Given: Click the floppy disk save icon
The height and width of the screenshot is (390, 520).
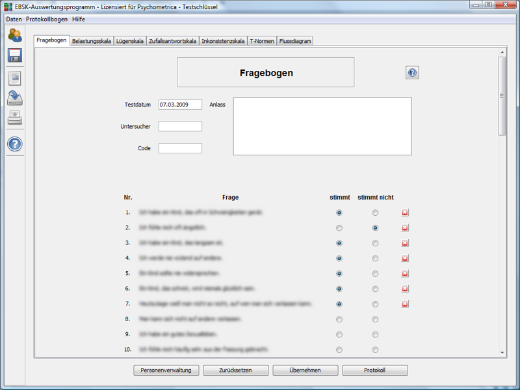Looking at the screenshot, I should pos(15,55).
